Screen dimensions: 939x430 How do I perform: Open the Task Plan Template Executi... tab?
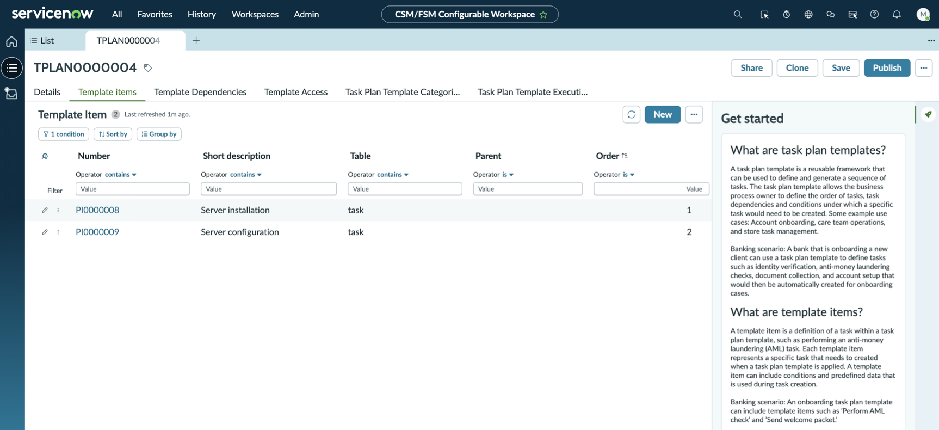[x=533, y=92]
